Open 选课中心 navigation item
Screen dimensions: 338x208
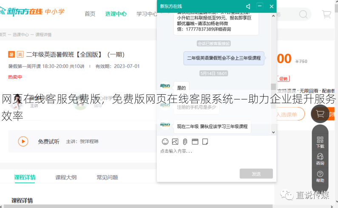tap(116, 14)
